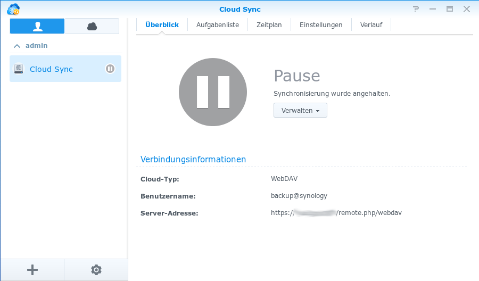Switch to the Aufgabenliste tab
The height and width of the screenshot is (281, 479).
(218, 24)
